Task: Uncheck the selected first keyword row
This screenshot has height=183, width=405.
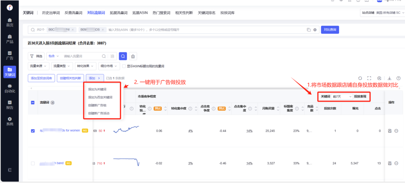Action: [33, 131]
